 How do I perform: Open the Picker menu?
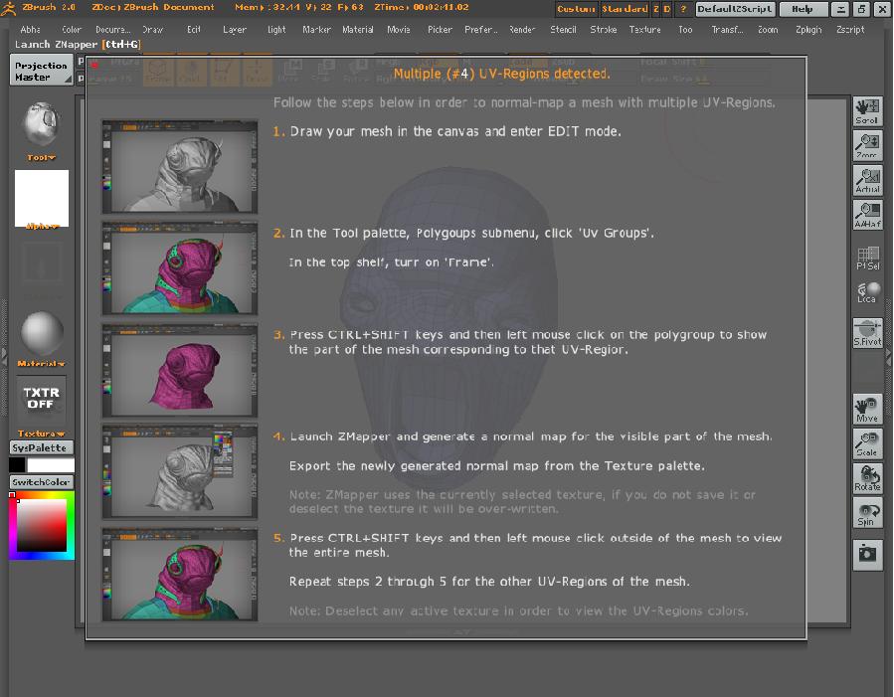tap(440, 30)
